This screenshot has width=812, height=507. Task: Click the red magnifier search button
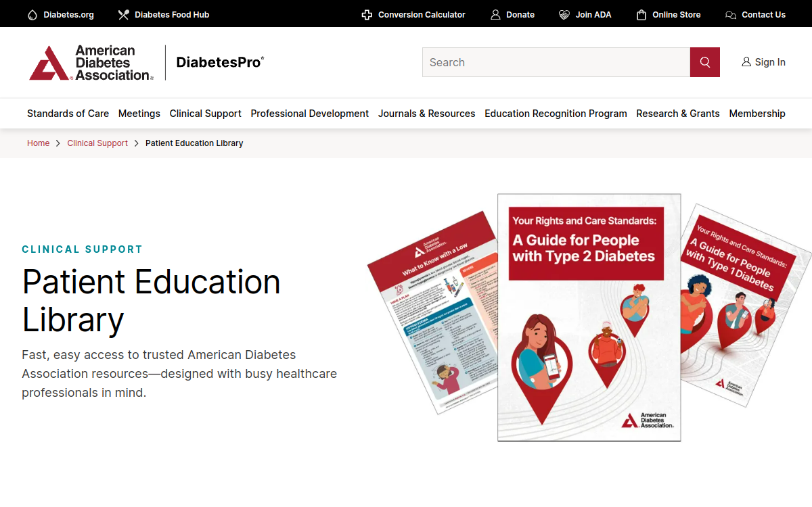pos(705,62)
